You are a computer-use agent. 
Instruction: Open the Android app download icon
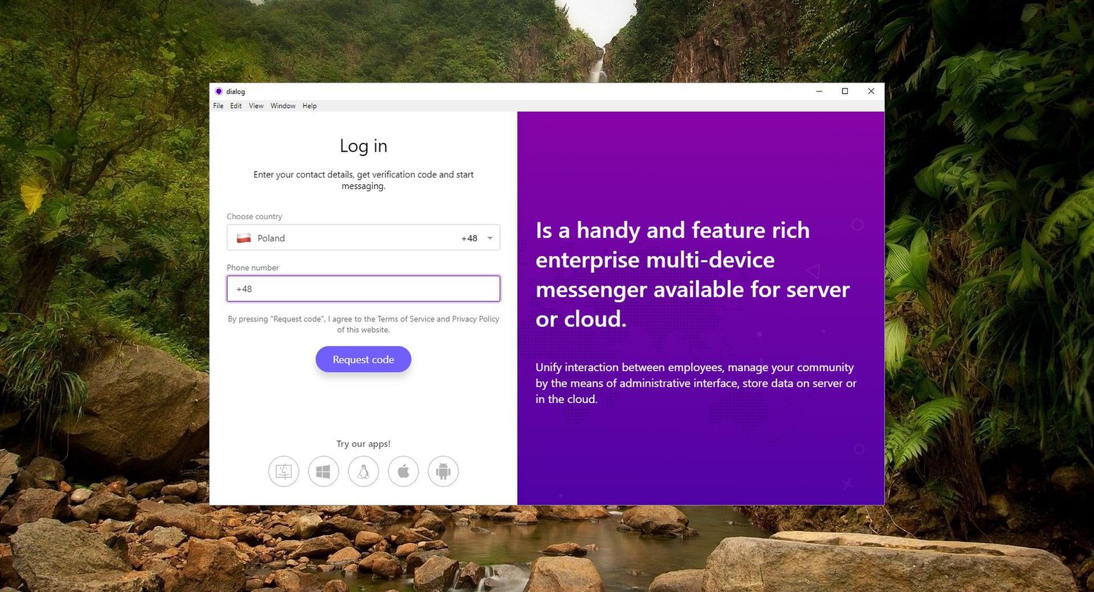point(443,471)
